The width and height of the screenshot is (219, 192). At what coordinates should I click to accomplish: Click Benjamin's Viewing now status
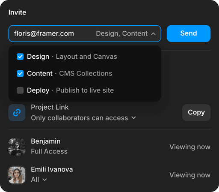click(x=190, y=147)
